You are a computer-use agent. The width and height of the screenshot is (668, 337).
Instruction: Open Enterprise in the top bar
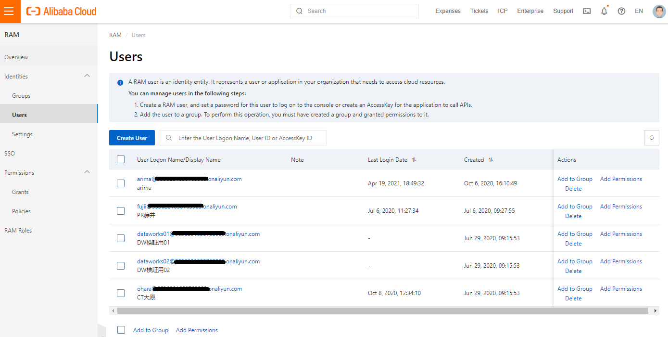pyautogui.click(x=530, y=11)
